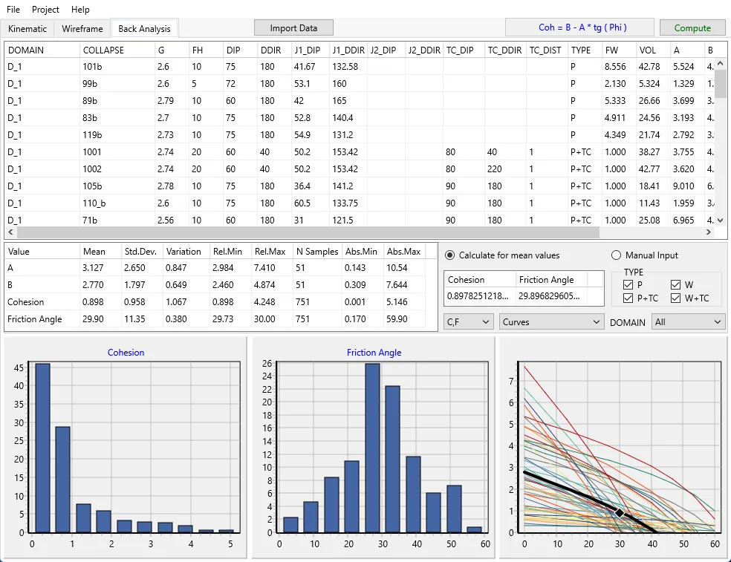Click the table scroll right arrow
The image size is (731, 562).
709,232
